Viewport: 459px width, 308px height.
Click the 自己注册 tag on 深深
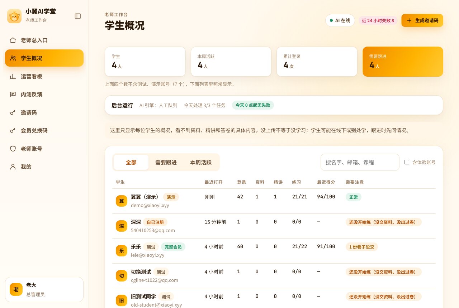pos(155,222)
